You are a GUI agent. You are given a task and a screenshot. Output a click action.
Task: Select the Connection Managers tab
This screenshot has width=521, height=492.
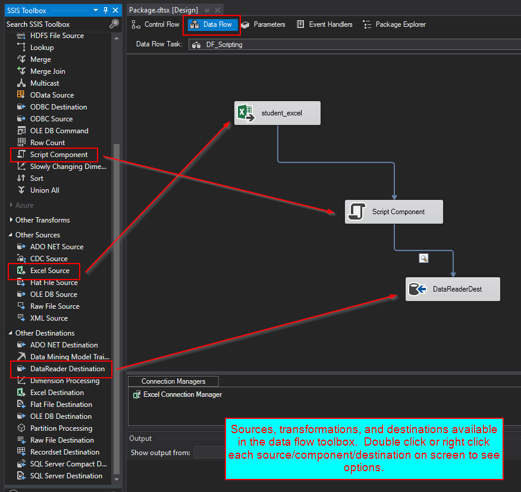pos(173,381)
